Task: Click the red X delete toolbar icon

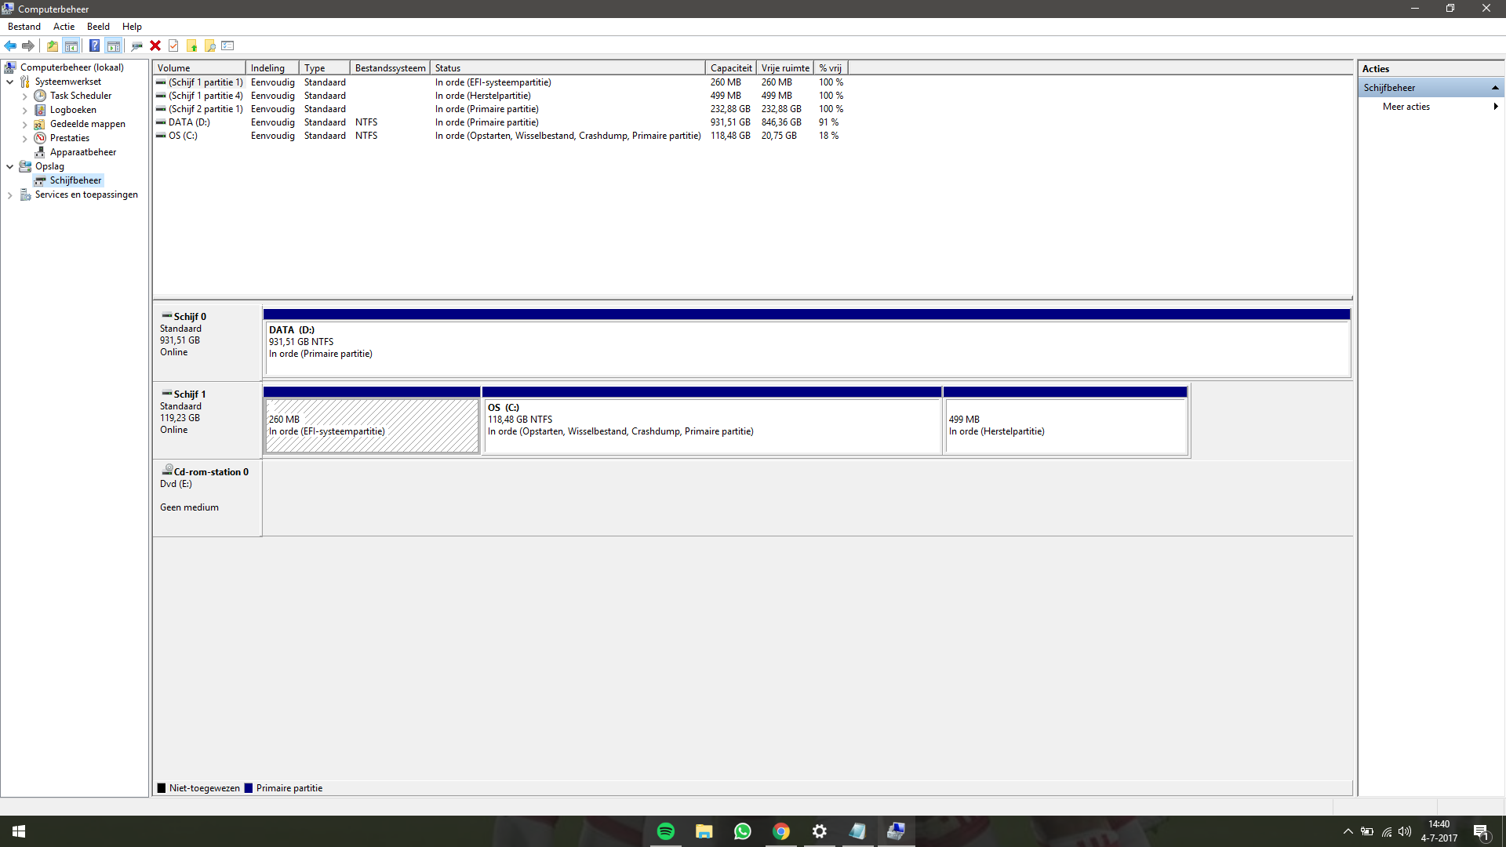Action: (x=155, y=45)
